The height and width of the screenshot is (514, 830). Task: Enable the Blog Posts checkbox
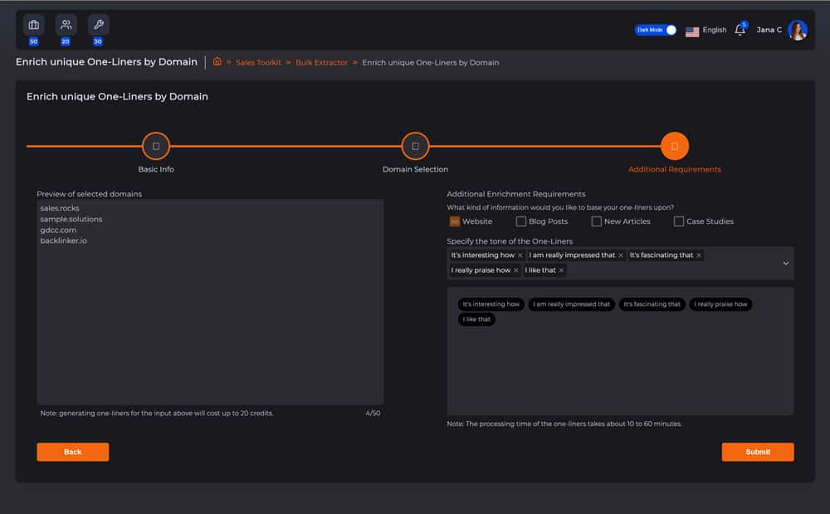(x=521, y=221)
